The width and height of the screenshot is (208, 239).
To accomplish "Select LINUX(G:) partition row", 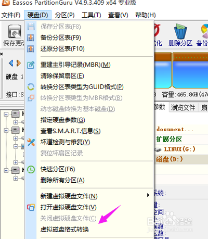I will point(179,149).
